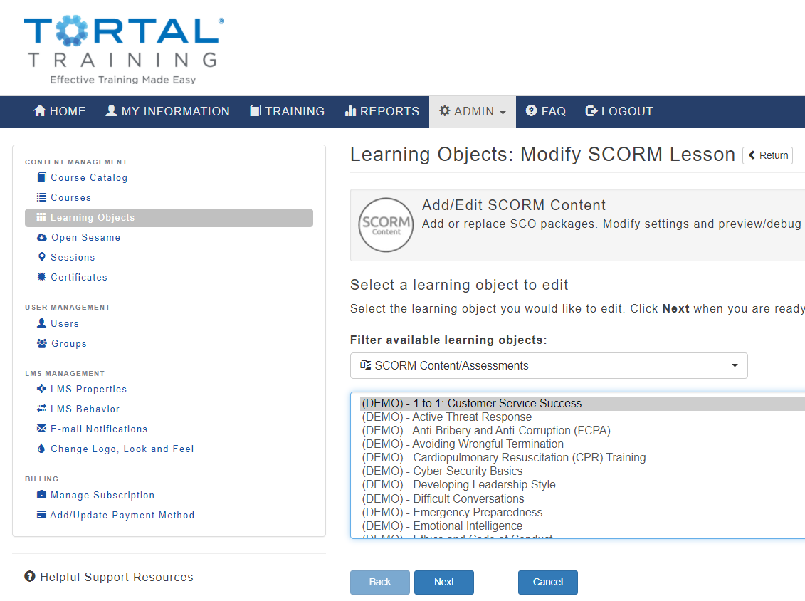Open the Manage Subscription link

tap(102, 495)
